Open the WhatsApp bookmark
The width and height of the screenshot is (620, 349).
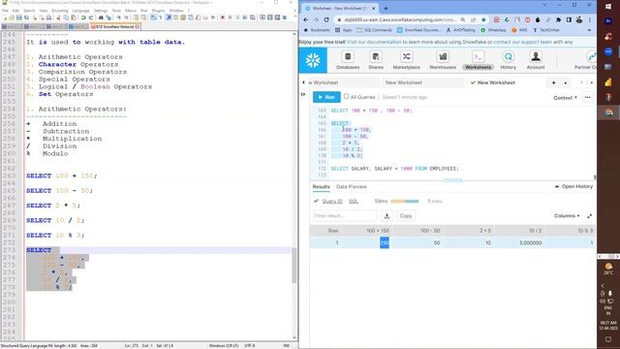(493, 30)
